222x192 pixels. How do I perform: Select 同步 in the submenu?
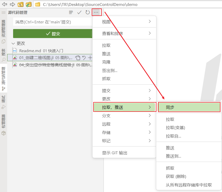coord(189,107)
